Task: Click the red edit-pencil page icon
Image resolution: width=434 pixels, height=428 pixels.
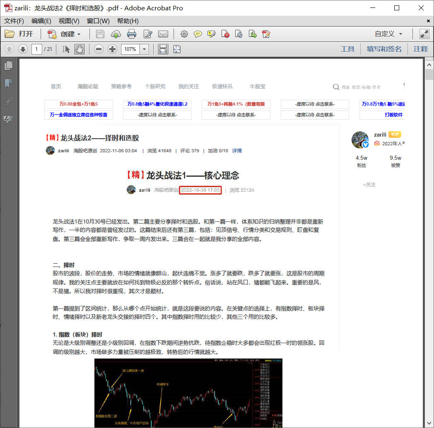Action: (266, 34)
